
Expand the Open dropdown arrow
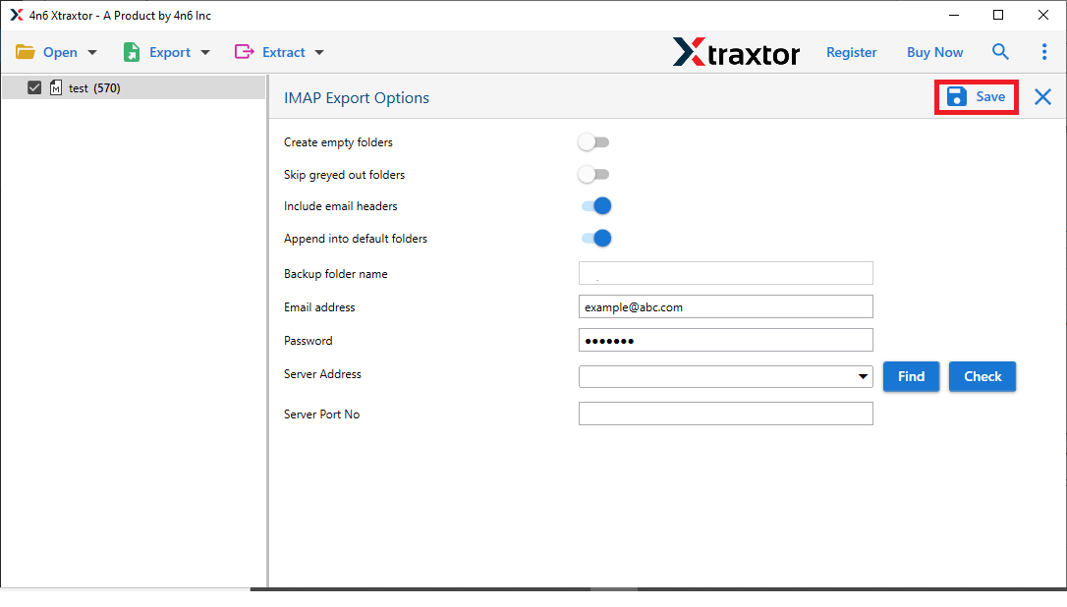pos(92,52)
